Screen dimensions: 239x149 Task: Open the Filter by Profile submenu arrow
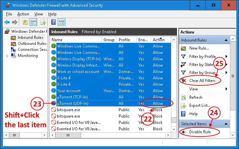point(226,57)
